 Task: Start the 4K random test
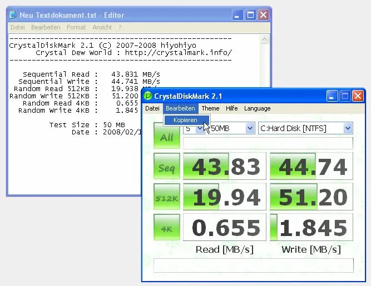coord(167,227)
